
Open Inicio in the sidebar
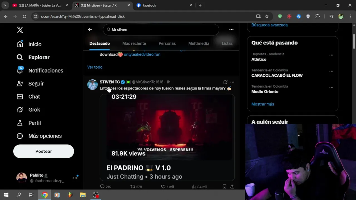pos(29,44)
